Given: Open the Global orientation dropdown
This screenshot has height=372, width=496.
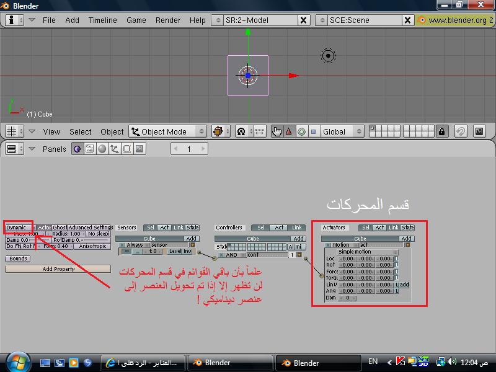Looking at the screenshot, I should [x=342, y=131].
